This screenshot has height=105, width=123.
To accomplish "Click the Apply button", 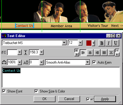I will [x=105, y=99].
